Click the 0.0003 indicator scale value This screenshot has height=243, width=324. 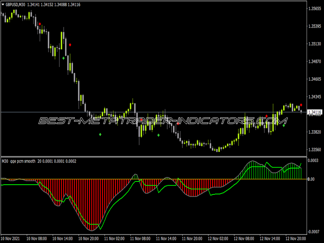pyautogui.click(x=313, y=160)
